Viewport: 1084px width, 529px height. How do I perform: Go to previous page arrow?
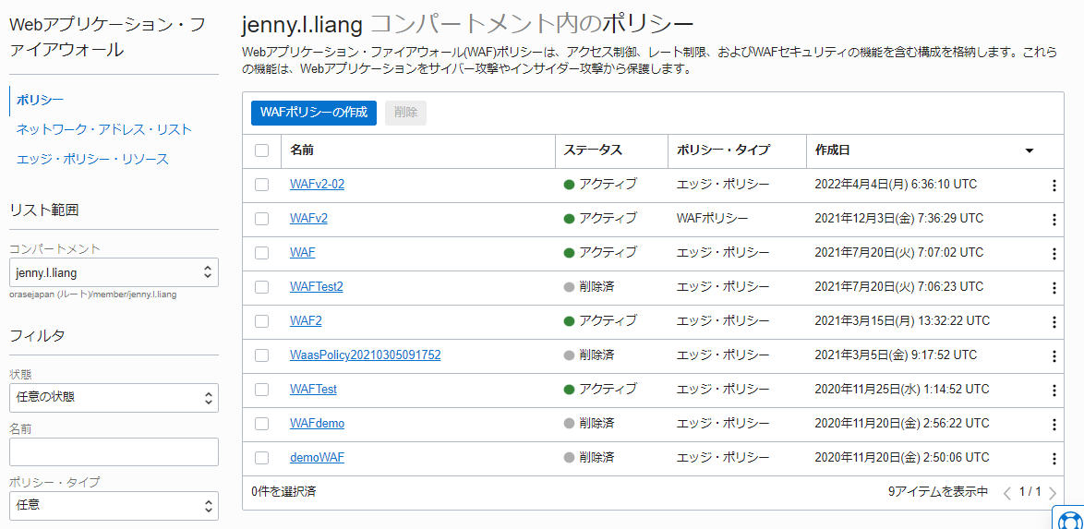click(x=1007, y=493)
